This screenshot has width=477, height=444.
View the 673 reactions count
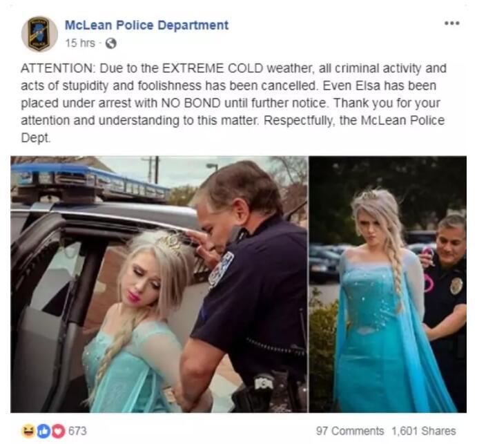(77, 431)
